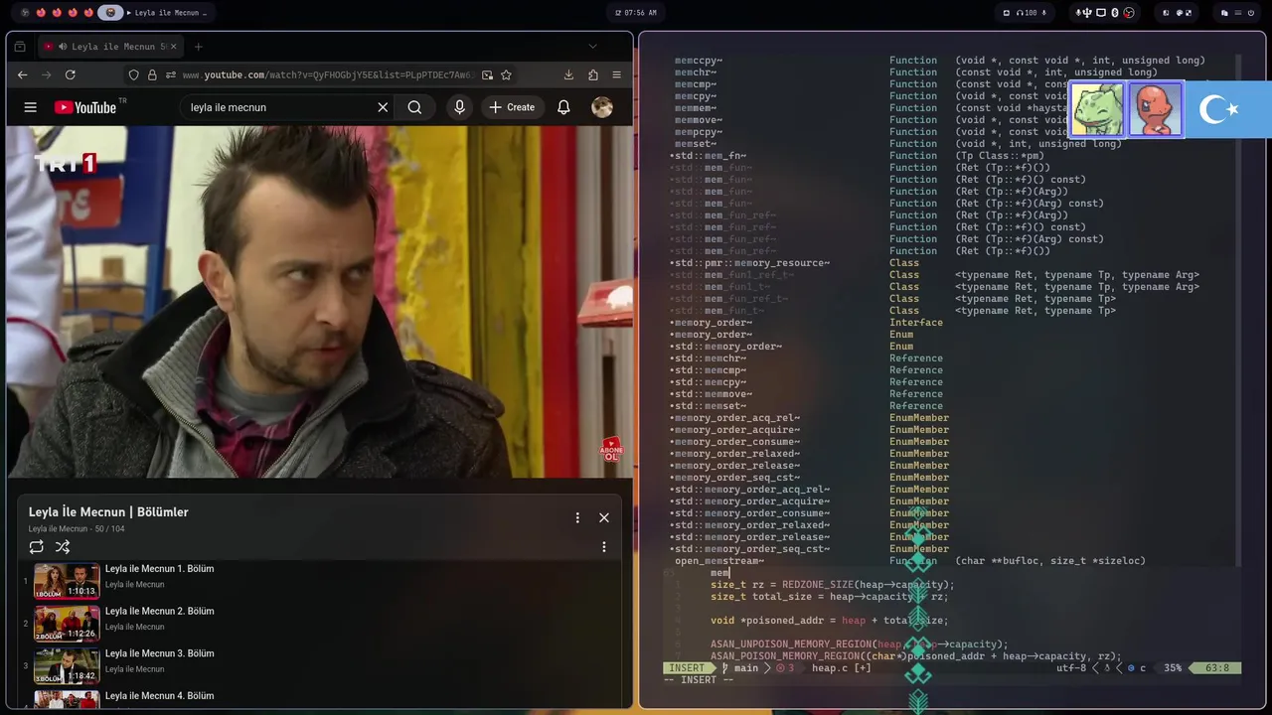This screenshot has height=715, width=1272.
Task: Click the 2. Bölüm thumbnail showing 1:12:26
Action: coord(67,624)
